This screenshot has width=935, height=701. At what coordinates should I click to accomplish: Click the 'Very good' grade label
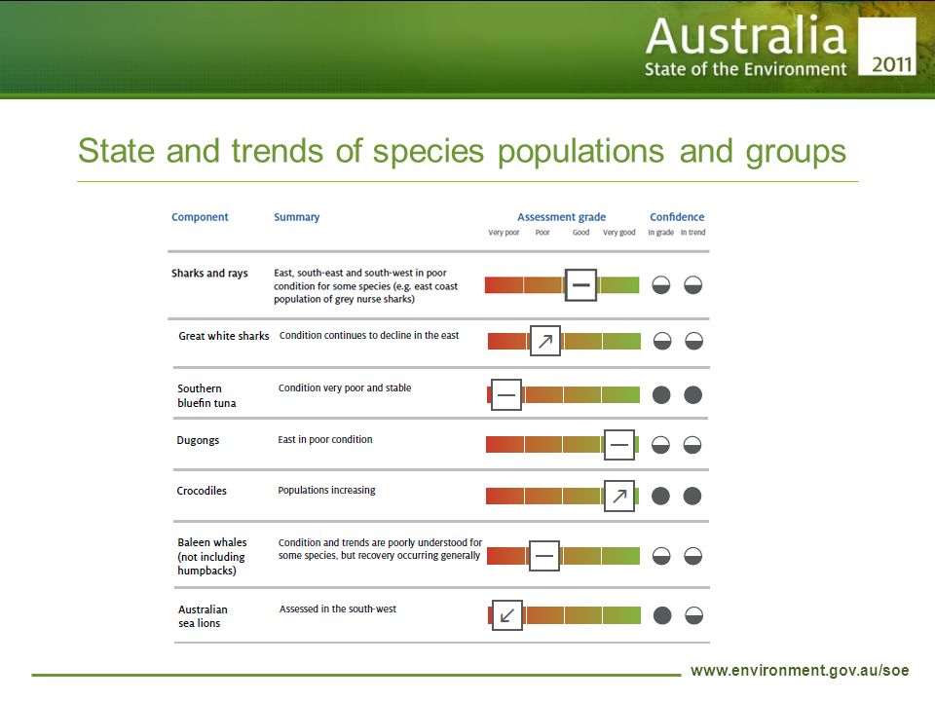click(619, 233)
